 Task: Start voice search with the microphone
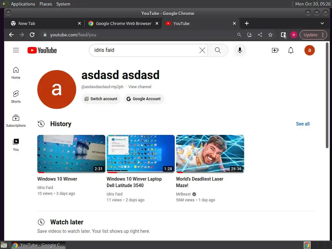tap(240, 50)
